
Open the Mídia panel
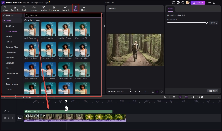[x=5, y=9]
